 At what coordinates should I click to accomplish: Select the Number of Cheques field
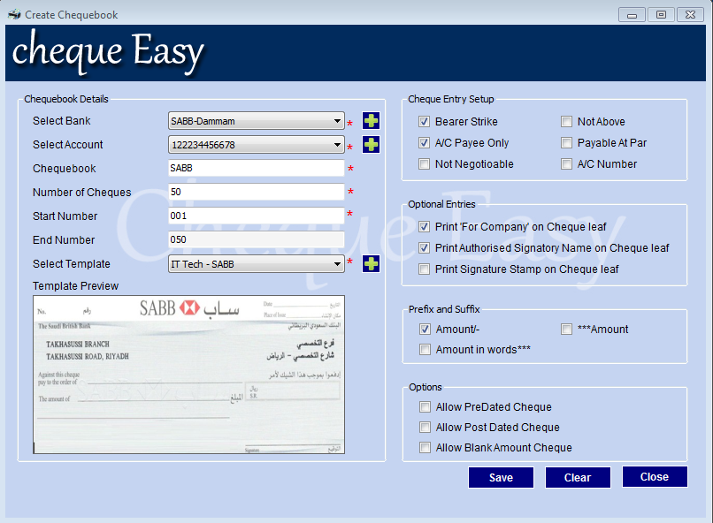pyautogui.click(x=257, y=192)
